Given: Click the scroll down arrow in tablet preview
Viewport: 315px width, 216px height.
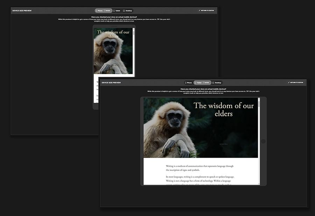Looking at the screenshot, I should [x=259, y=183].
